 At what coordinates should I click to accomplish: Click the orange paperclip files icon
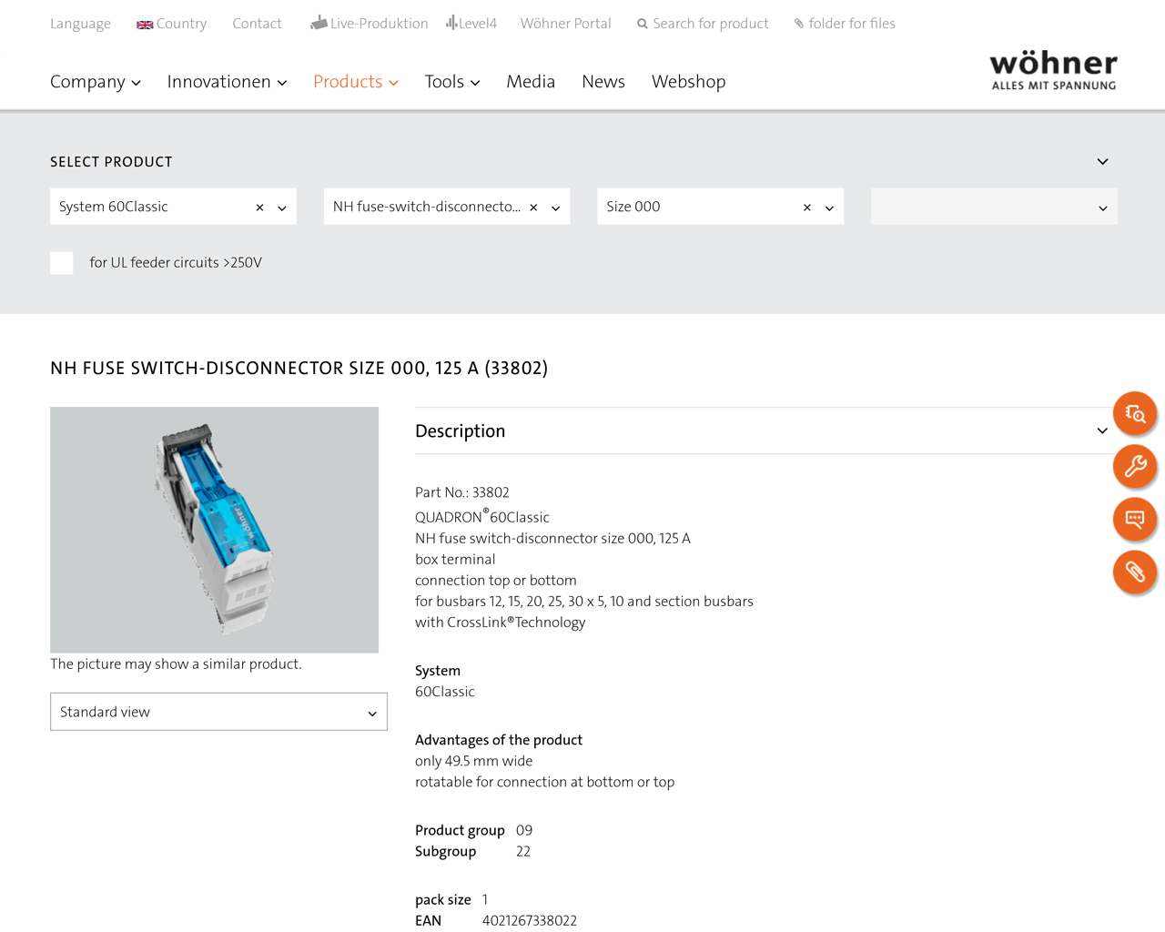[1135, 572]
